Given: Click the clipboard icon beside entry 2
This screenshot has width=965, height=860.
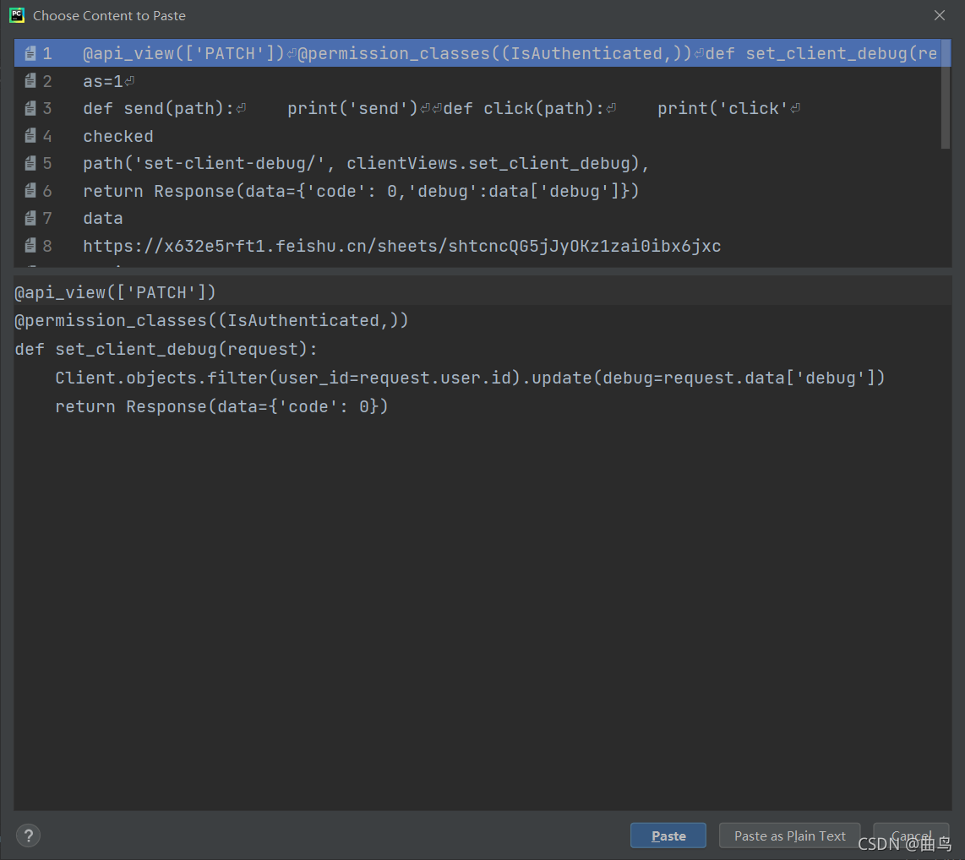Looking at the screenshot, I should (x=30, y=80).
